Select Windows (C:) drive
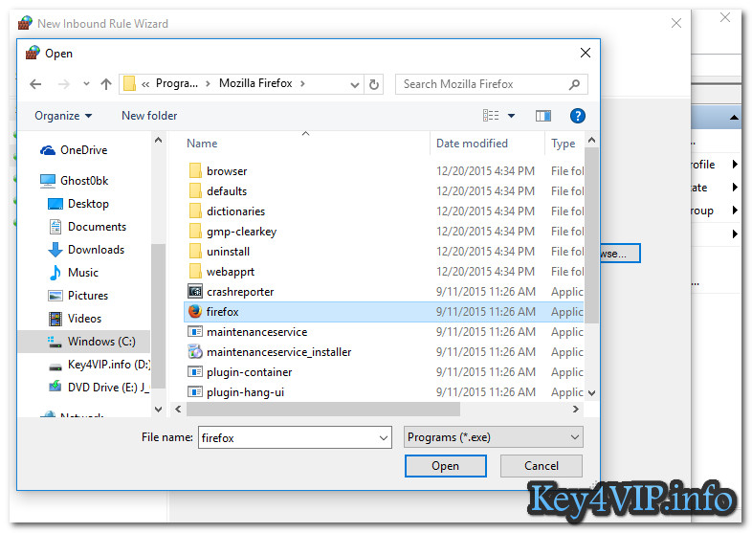This screenshot has width=752, height=533. [x=84, y=342]
